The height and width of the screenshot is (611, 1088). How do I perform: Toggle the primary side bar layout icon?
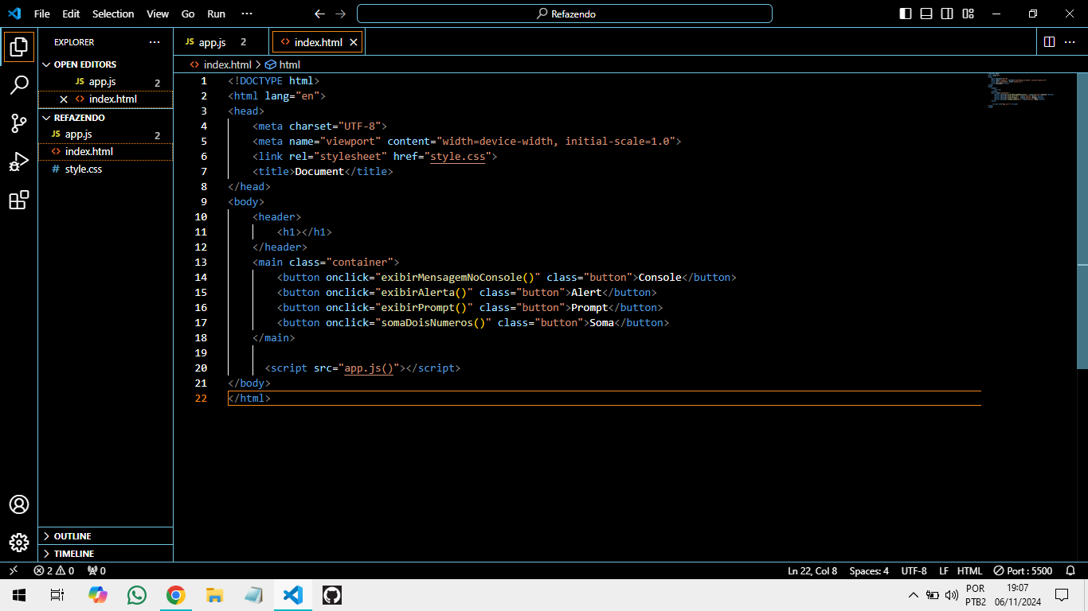pyautogui.click(x=906, y=14)
